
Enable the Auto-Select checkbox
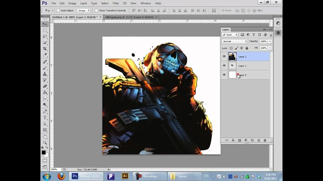point(58,11)
